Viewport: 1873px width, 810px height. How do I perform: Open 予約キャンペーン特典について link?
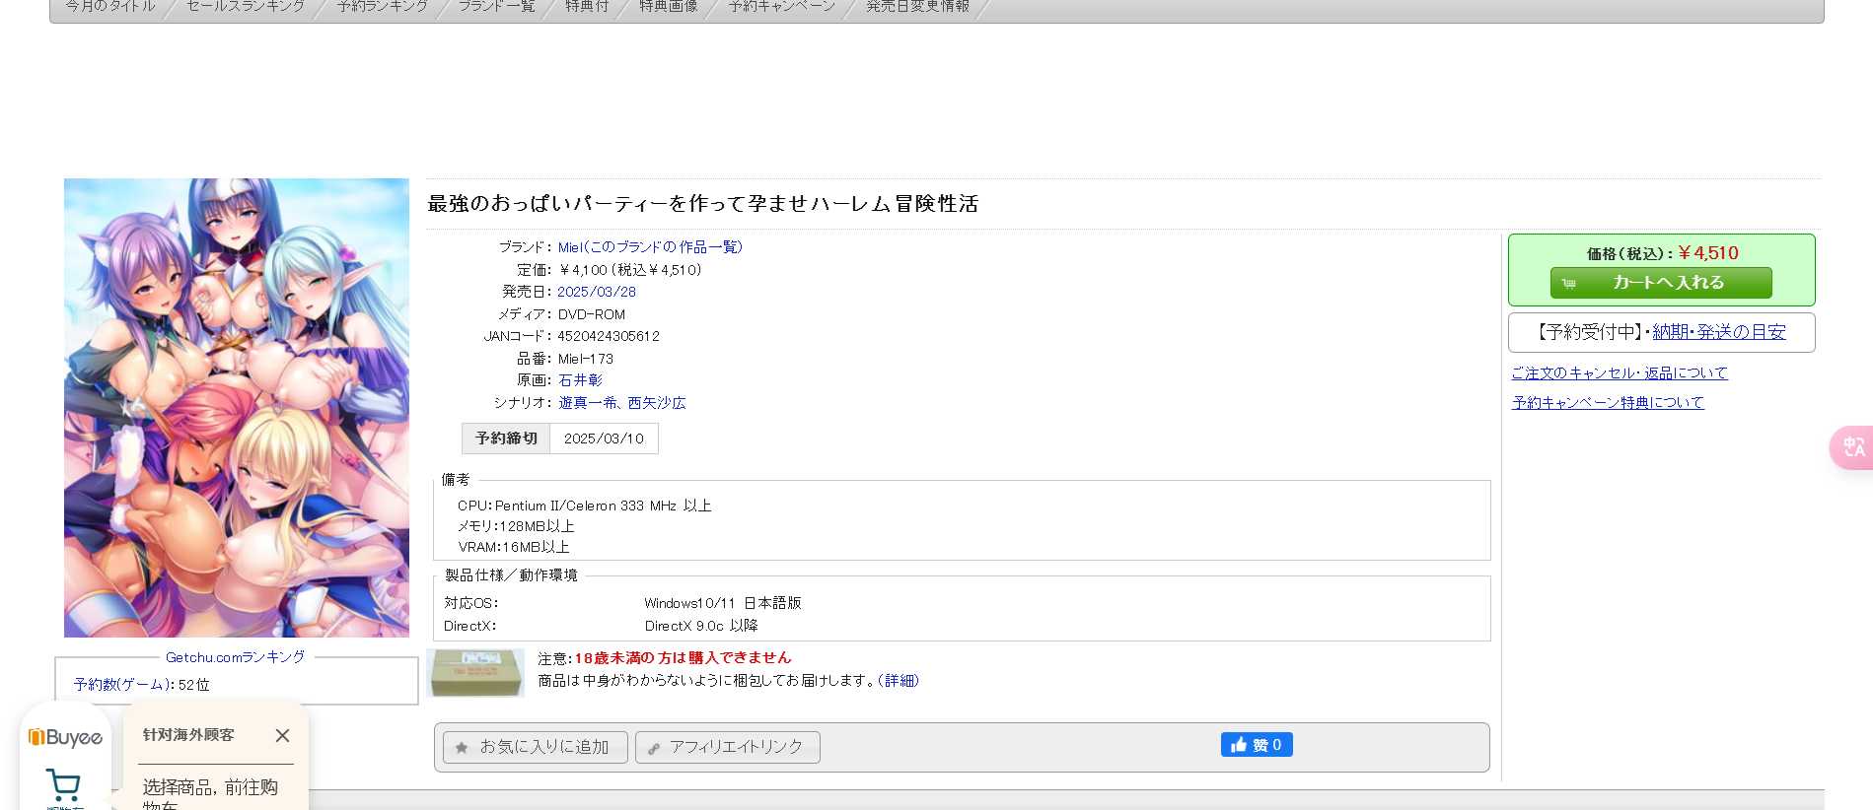click(x=1608, y=403)
